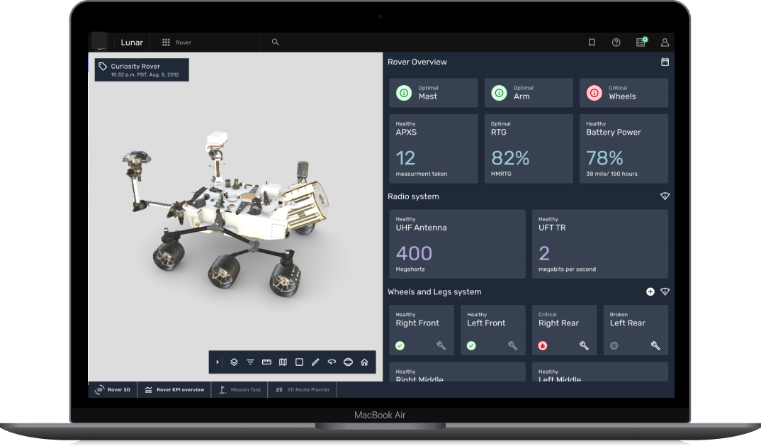Click the rotate loop tool icon
The height and width of the screenshot is (446, 761).
(332, 362)
